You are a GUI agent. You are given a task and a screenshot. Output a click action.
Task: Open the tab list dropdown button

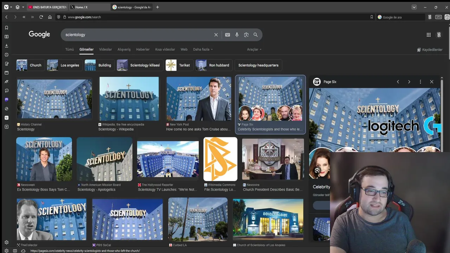point(414,7)
